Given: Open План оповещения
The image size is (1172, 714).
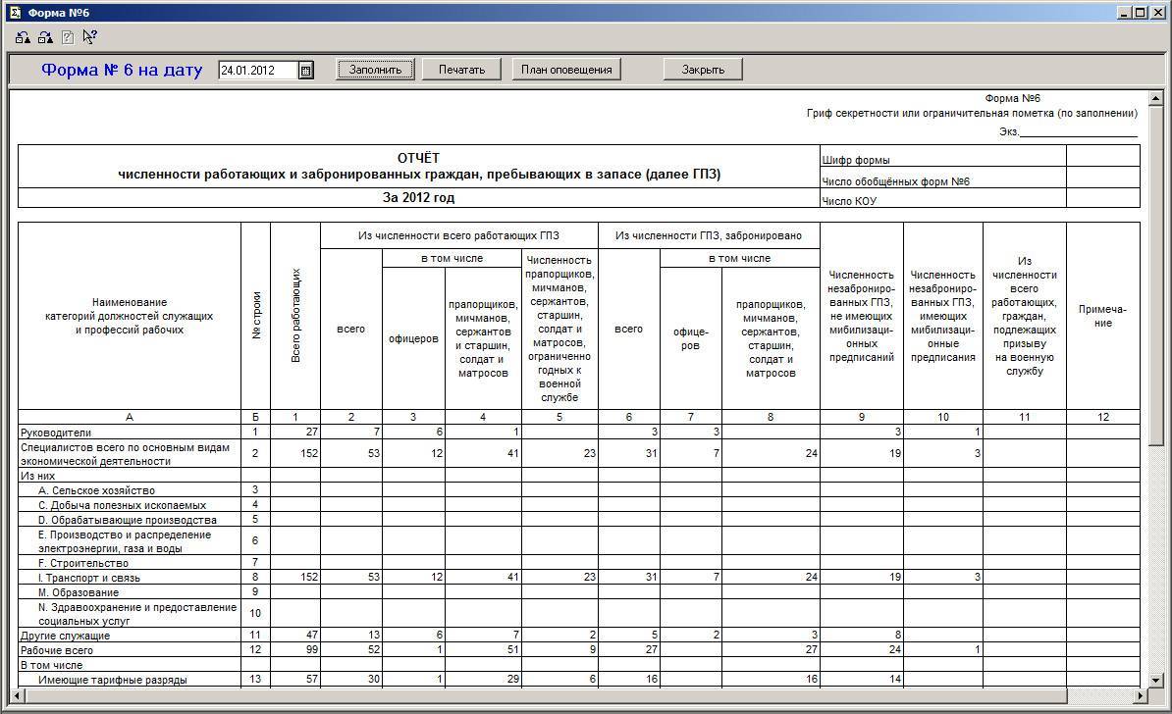Looking at the screenshot, I should pyautogui.click(x=566, y=70).
